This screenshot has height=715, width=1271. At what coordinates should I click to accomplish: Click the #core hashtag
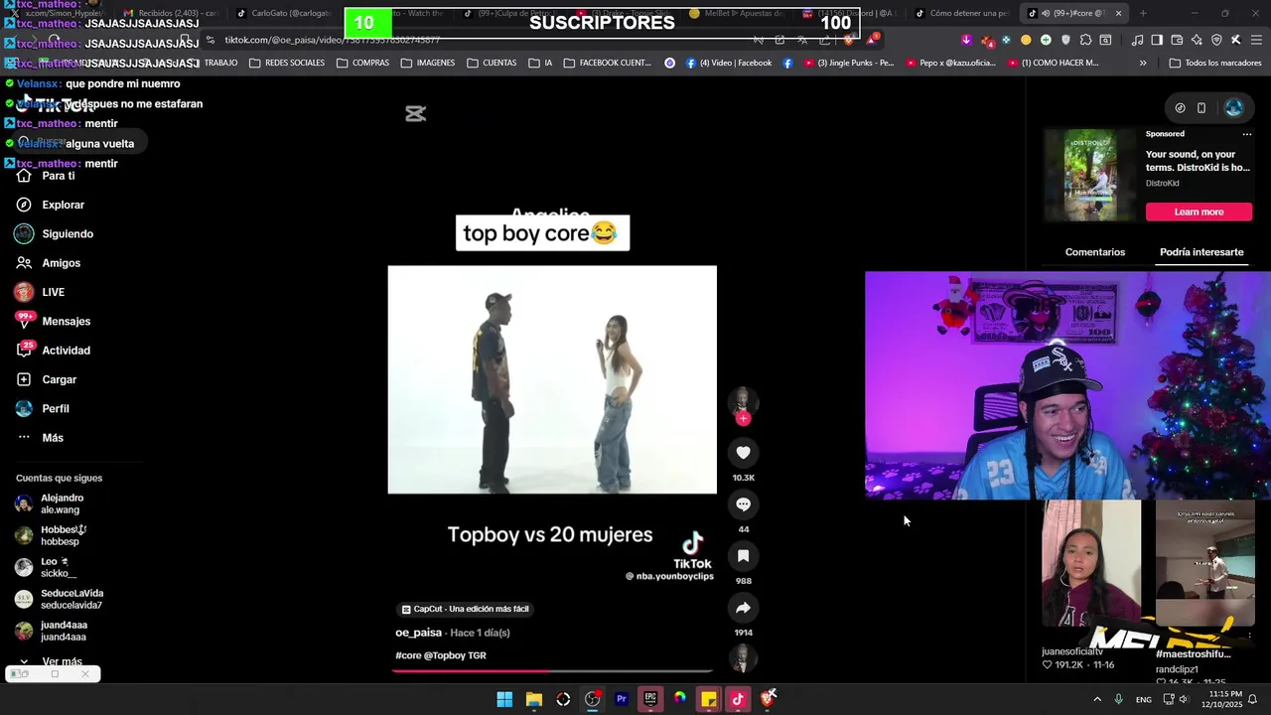click(408, 655)
